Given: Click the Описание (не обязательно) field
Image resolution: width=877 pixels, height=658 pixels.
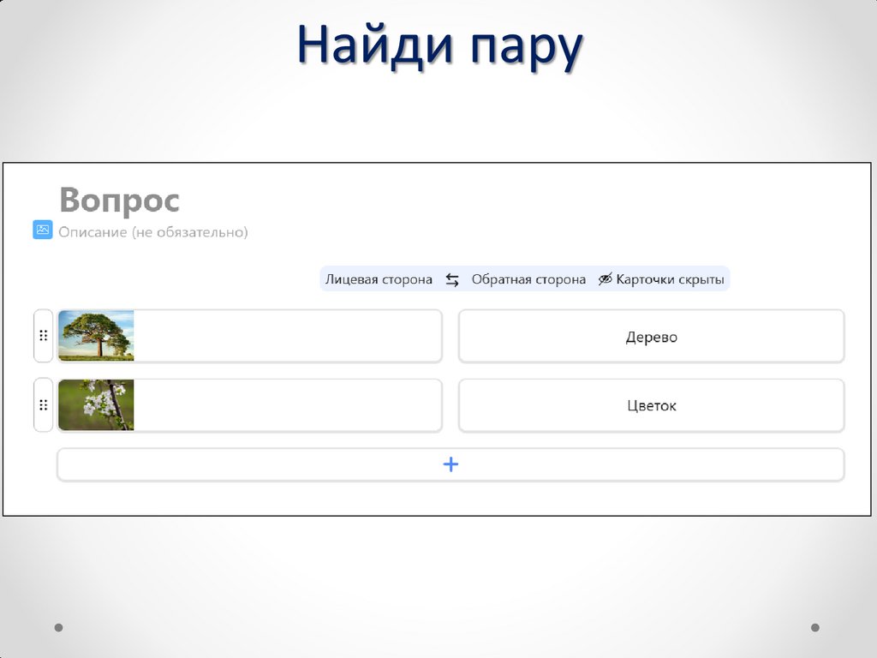Looking at the screenshot, I should tap(153, 231).
